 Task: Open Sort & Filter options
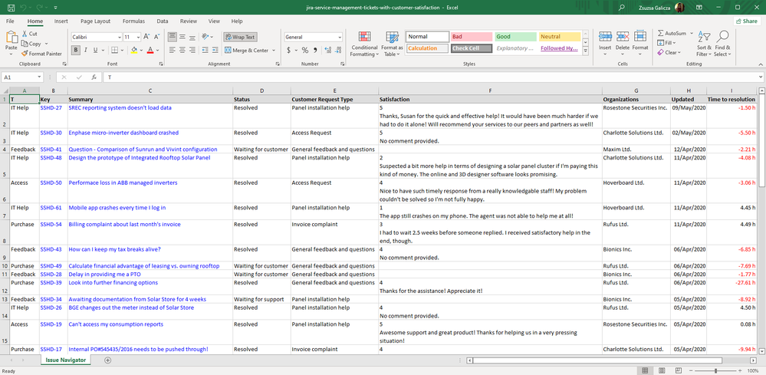click(x=704, y=44)
